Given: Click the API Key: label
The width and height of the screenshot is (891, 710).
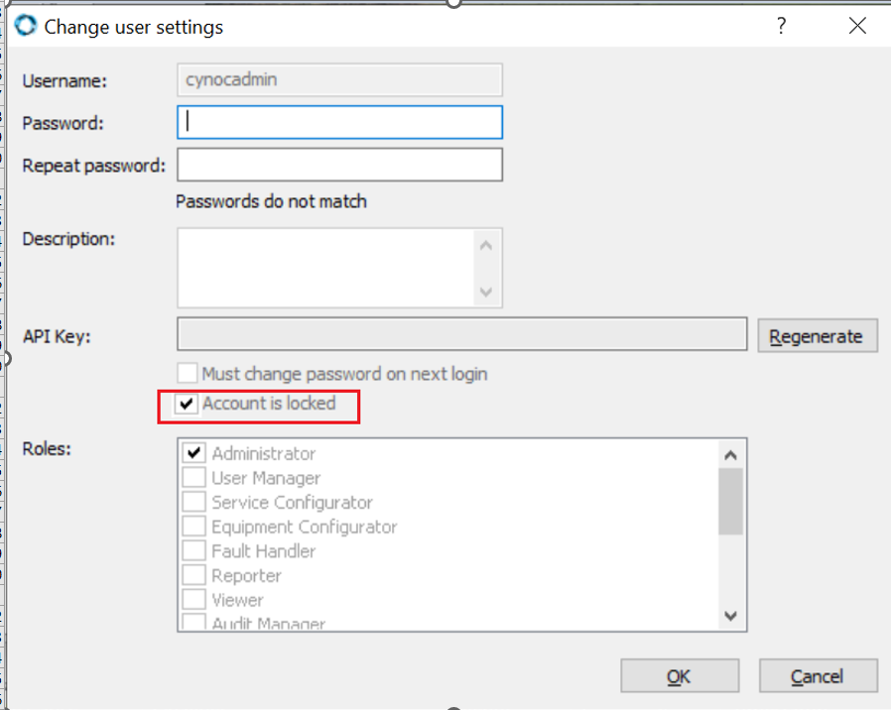Looking at the screenshot, I should 57,336.
